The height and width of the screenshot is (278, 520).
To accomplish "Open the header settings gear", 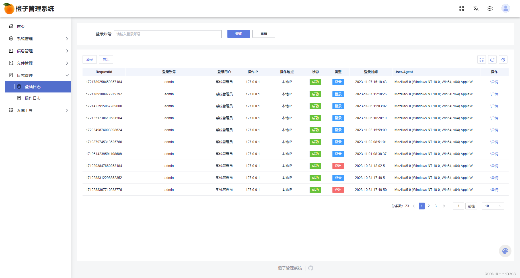I will pyautogui.click(x=490, y=9).
